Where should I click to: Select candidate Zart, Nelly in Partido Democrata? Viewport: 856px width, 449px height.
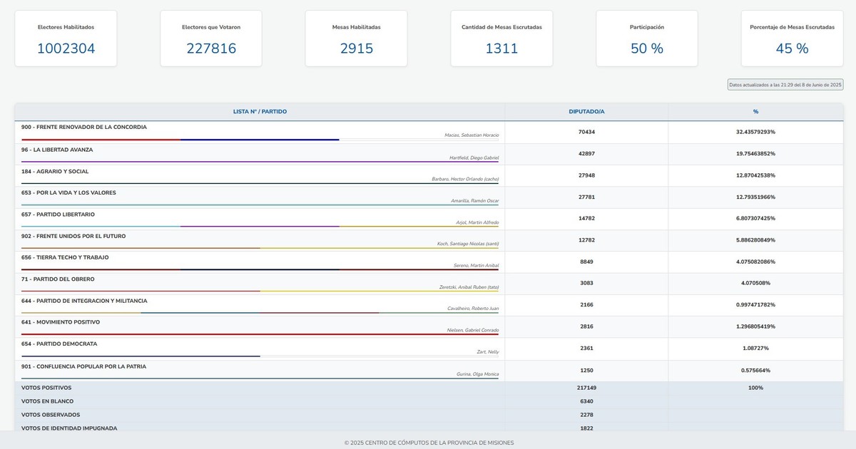tap(487, 352)
